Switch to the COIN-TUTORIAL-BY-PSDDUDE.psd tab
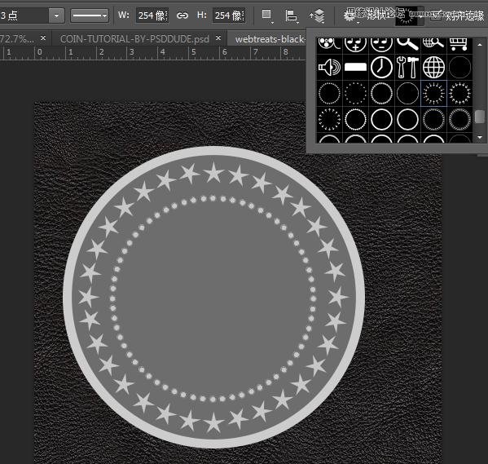The width and height of the screenshot is (488, 464). [x=134, y=39]
